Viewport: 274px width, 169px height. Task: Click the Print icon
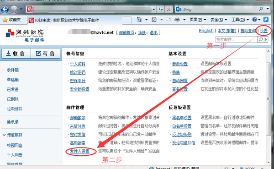click(x=177, y=19)
